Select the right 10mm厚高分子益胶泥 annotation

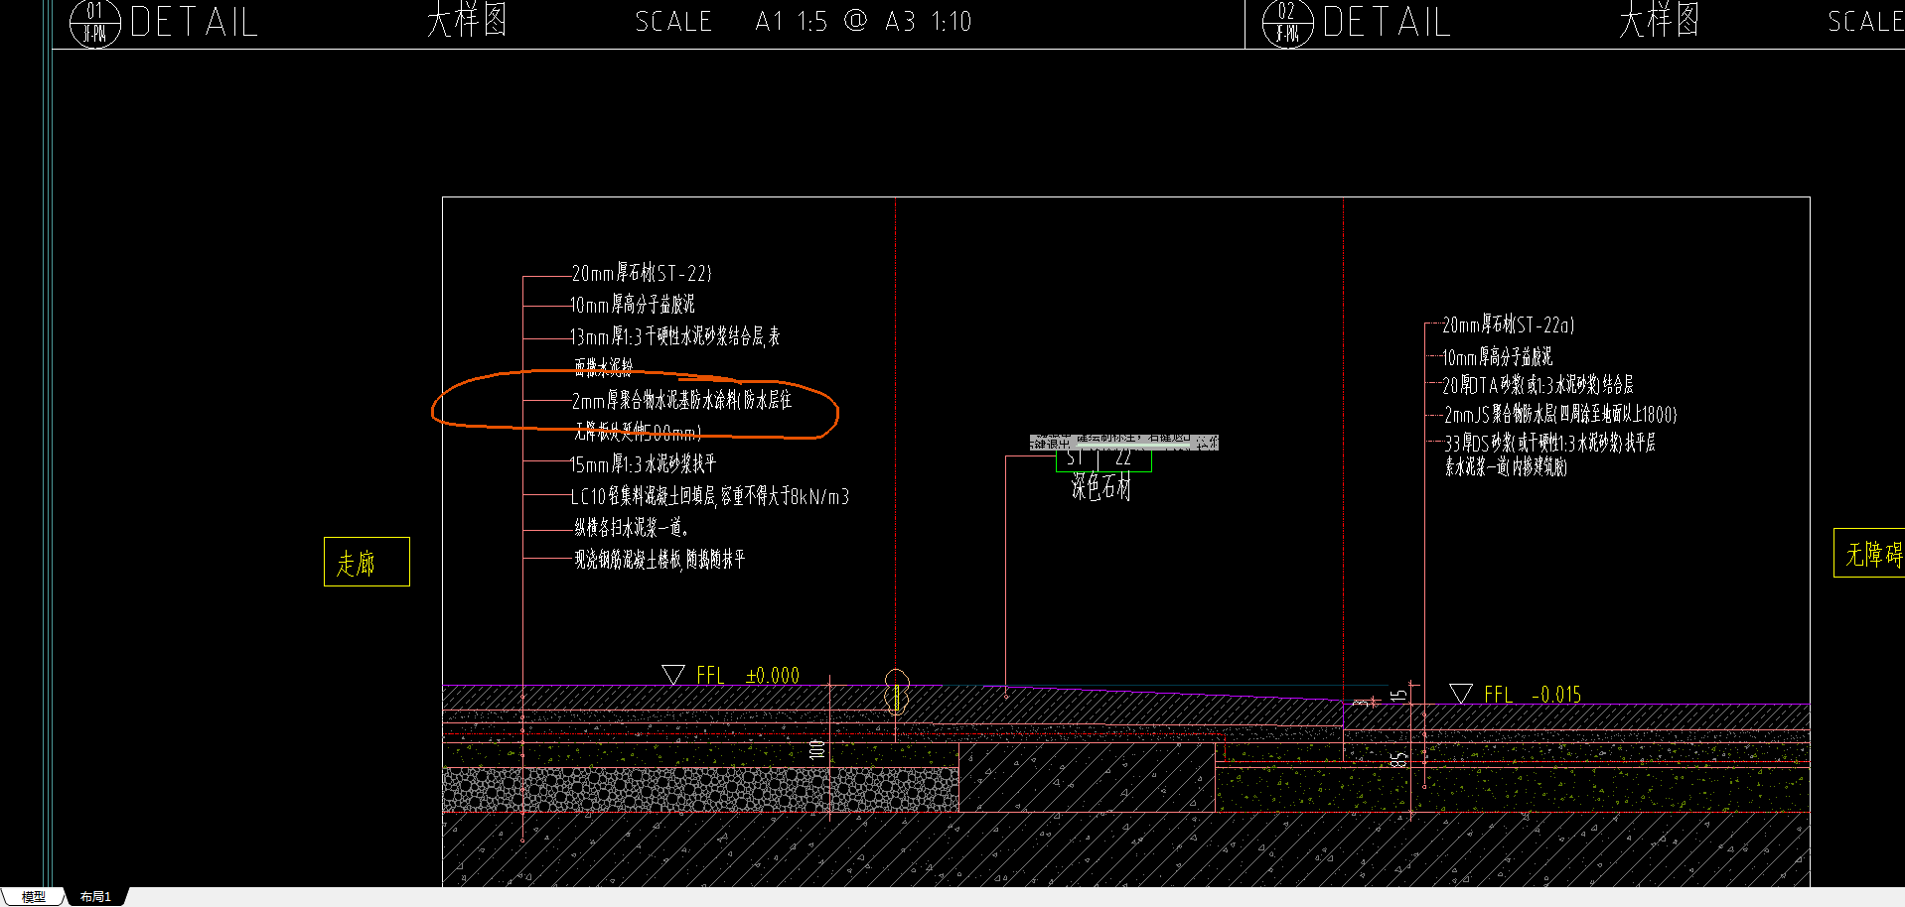click(1497, 357)
